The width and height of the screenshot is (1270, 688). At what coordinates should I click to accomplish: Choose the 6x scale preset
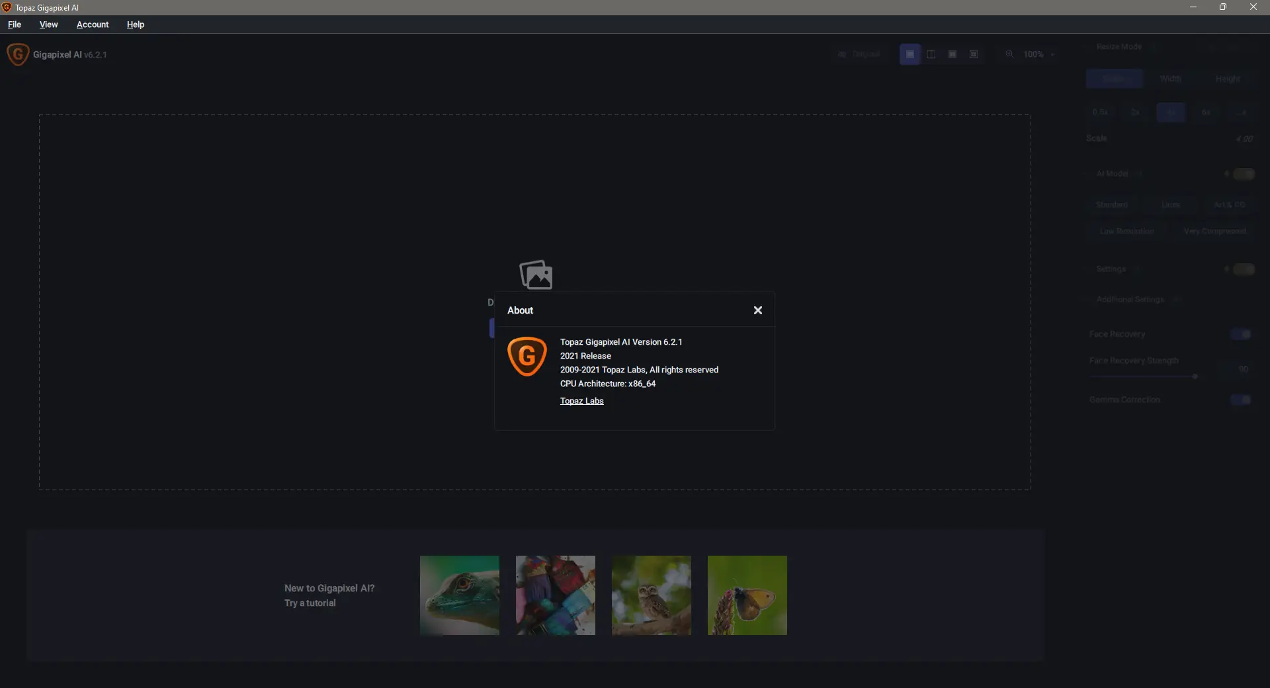(1206, 112)
